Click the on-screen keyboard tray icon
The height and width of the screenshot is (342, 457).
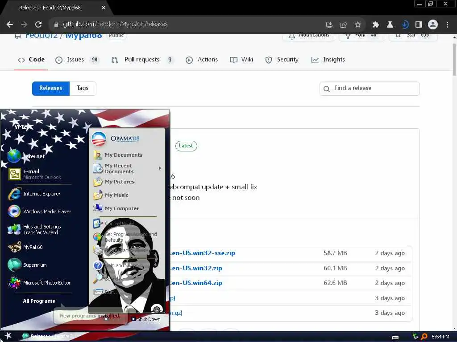[395, 338]
